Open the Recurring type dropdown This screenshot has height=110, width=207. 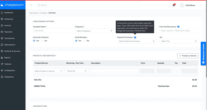point(77,71)
